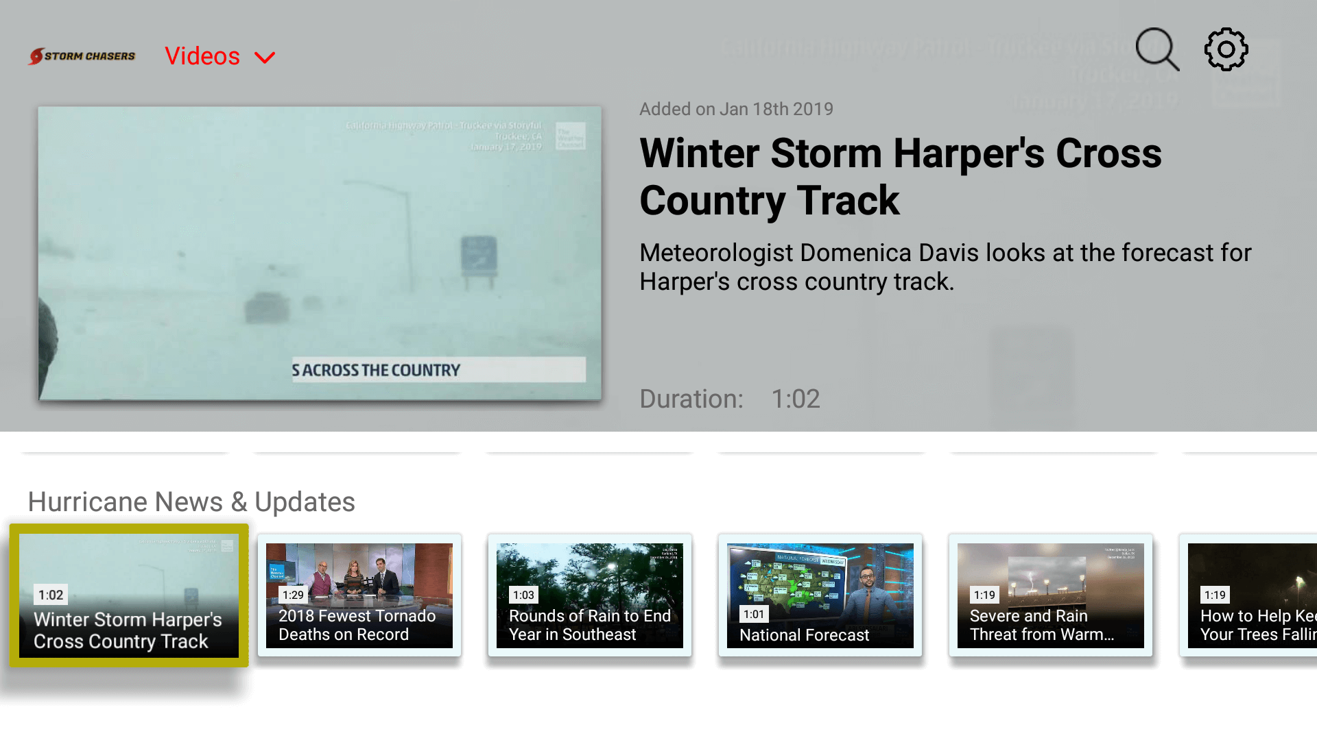Screen dimensions: 1317x740
Task: Open settings via the gear icon
Action: pyautogui.click(x=1226, y=48)
